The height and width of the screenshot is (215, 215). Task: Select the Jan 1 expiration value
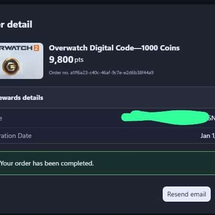point(208,136)
